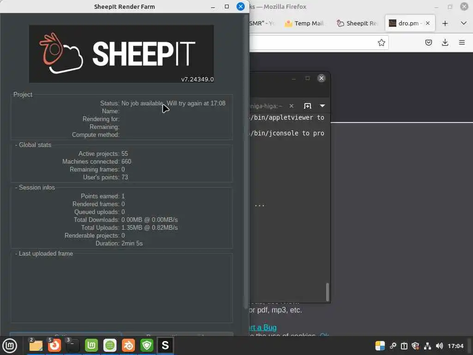The width and height of the screenshot is (473, 355).
Task: Close the terminal tab with X
Action: [291, 106]
